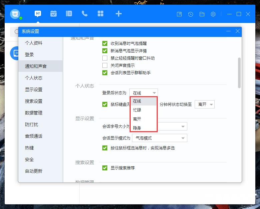Image resolution: width=260 pixels, height=209 pixels.
Task: Enable 关闭声音提示 checkbox
Action: click(x=105, y=65)
